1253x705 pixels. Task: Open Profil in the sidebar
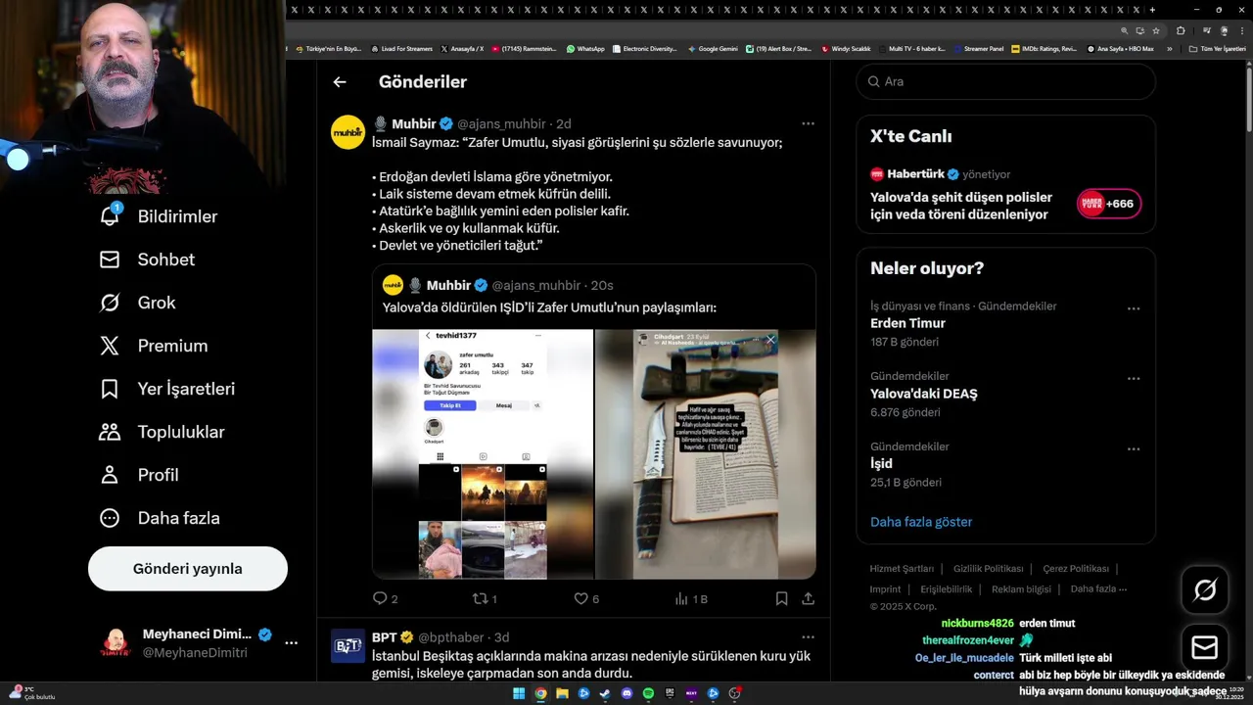coord(139,475)
